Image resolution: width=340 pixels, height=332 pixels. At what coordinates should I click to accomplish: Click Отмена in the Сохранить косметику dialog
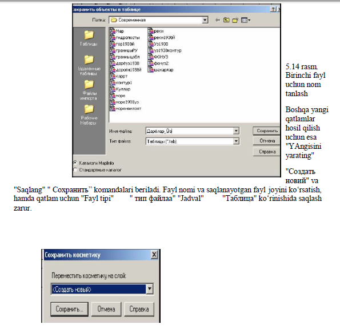click(106, 309)
